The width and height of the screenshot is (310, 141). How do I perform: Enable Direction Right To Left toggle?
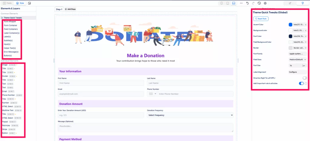(305, 78)
